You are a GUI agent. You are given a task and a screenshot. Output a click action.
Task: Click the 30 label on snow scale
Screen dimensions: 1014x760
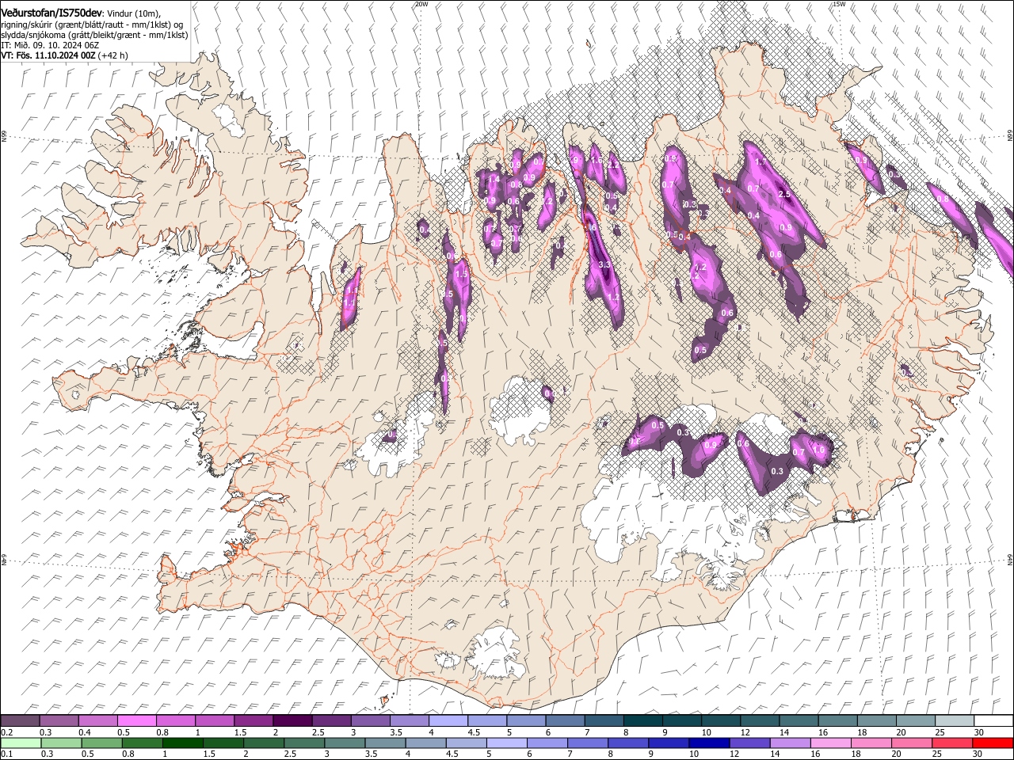click(x=978, y=732)
